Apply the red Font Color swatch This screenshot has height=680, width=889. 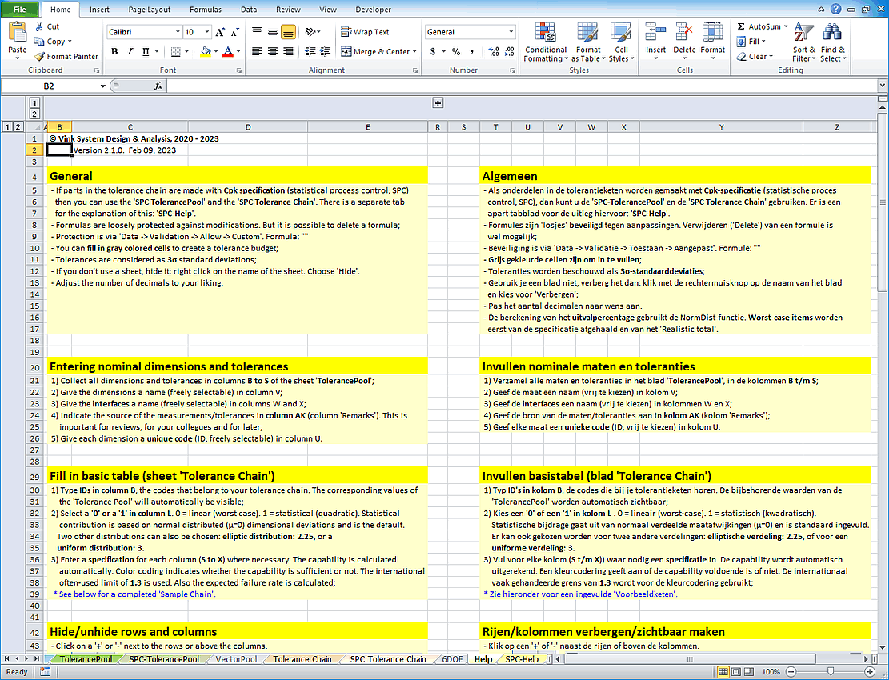pyautogui.click(x=228, y=51)
